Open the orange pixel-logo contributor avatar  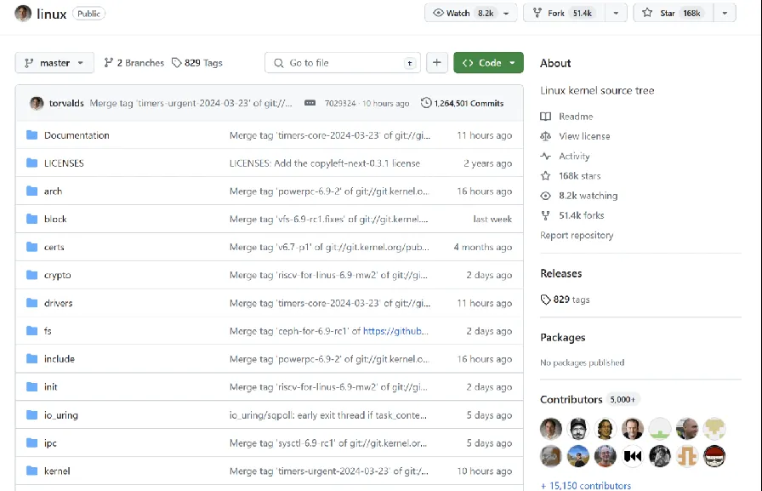click(687, 456)
